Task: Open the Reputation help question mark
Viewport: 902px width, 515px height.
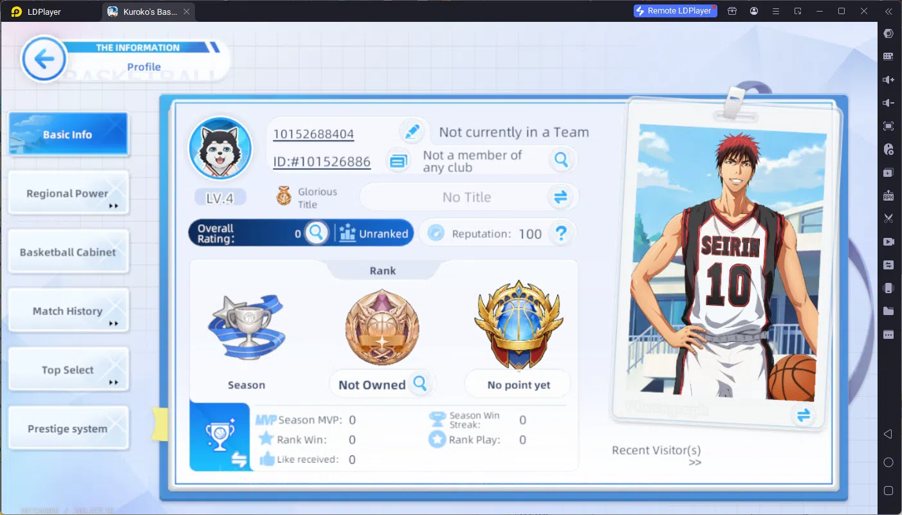Action: click(x=561, y=233)
